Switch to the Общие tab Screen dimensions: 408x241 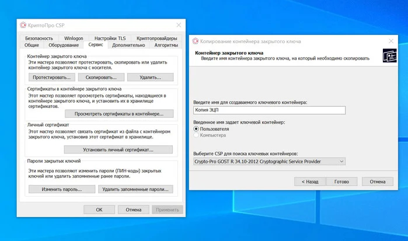[32, 45]
